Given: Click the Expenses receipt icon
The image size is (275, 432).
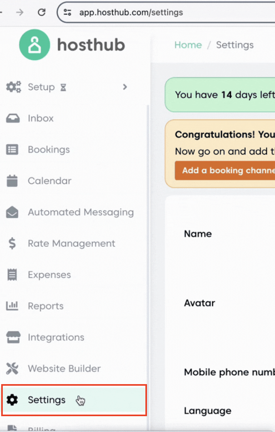Looking at the screenshot, I should [x=13, y=275].
